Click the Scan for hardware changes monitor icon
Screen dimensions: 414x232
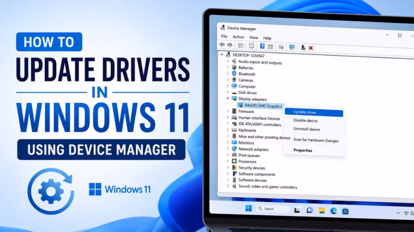(x=292, y=47)
